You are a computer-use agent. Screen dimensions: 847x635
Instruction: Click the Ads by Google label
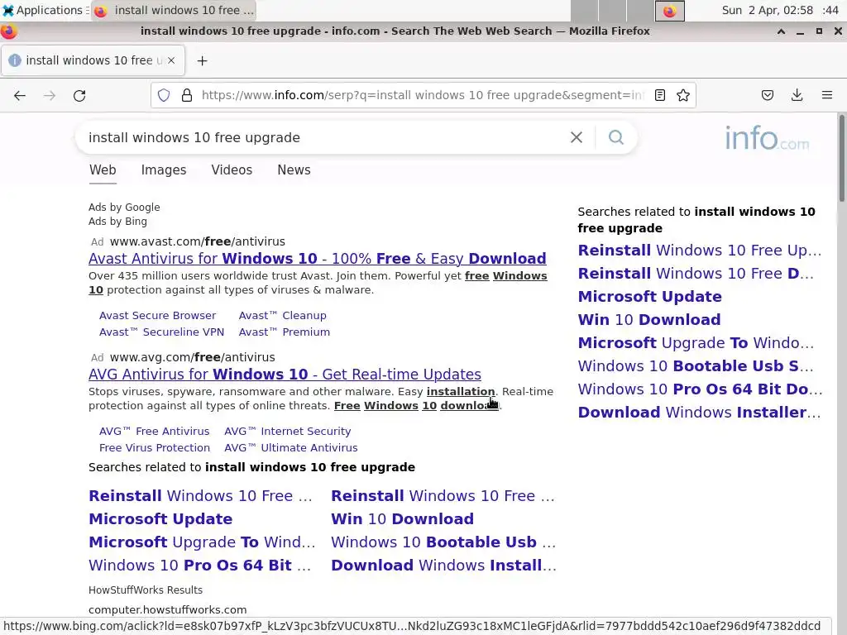tap(124, 208)
